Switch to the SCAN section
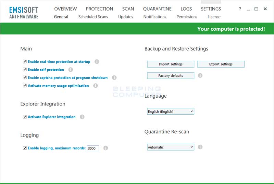274x184 pixels. pyautogui.click(x=128, y=9)
